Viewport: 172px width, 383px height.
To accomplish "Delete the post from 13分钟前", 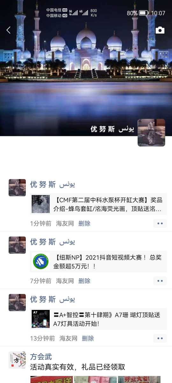I will click(x=88, y=338).
